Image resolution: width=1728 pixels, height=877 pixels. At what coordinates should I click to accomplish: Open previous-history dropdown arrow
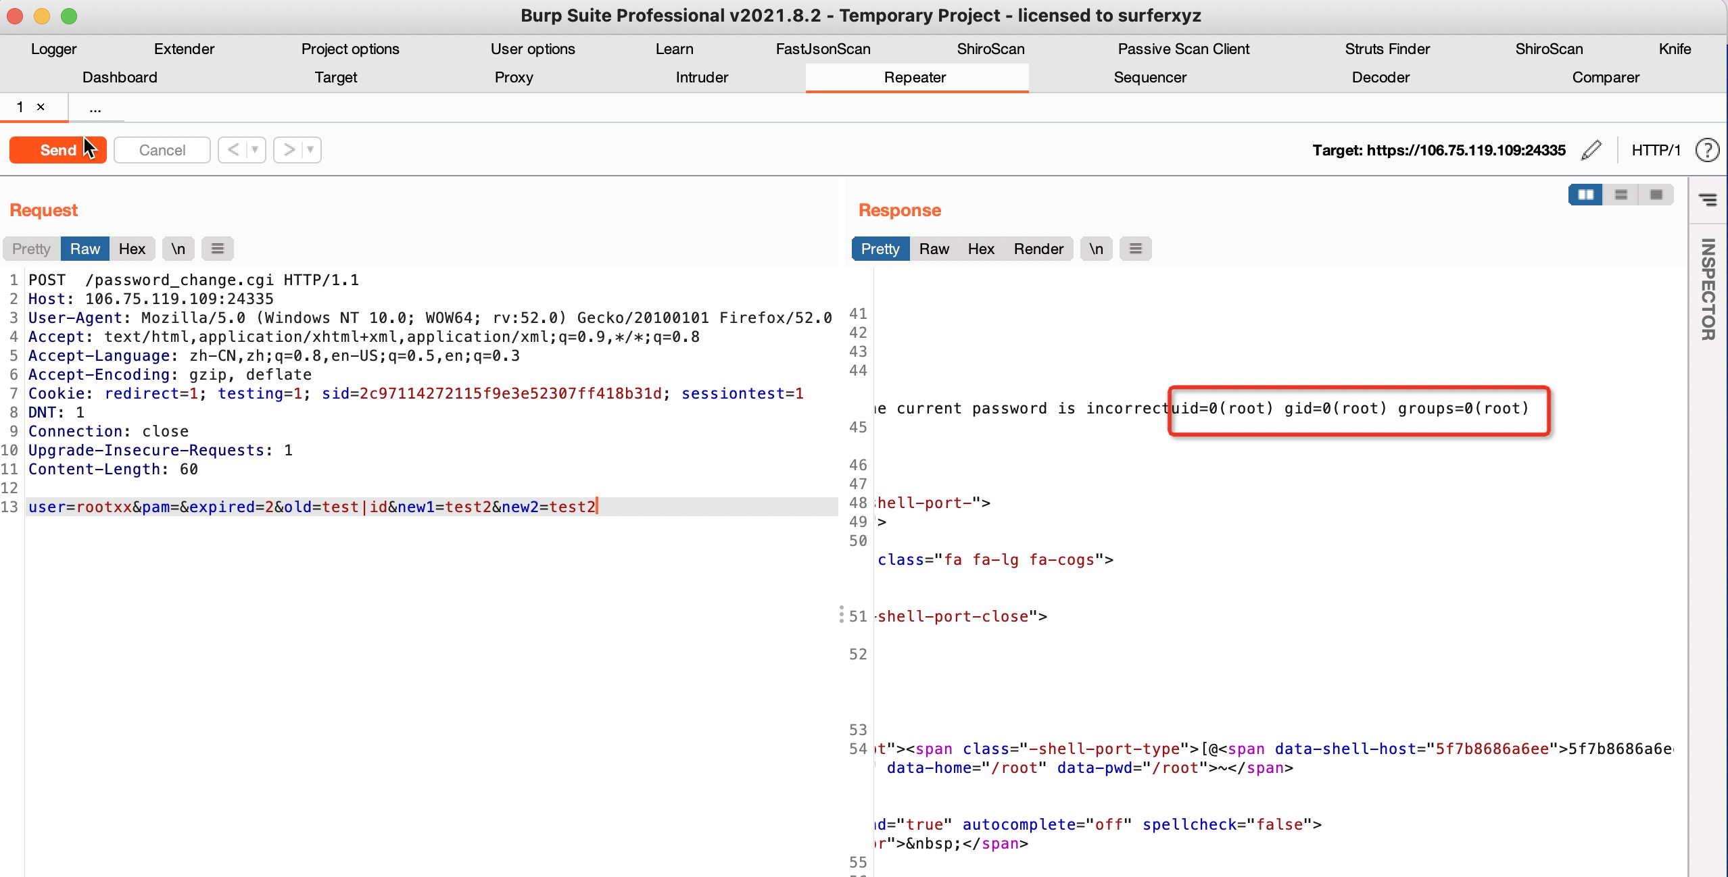[256, 150]
